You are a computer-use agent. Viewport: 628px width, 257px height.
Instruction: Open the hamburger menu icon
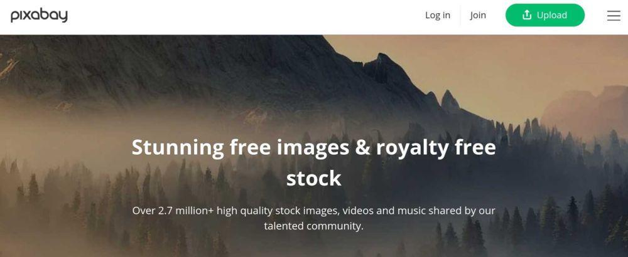614,16
